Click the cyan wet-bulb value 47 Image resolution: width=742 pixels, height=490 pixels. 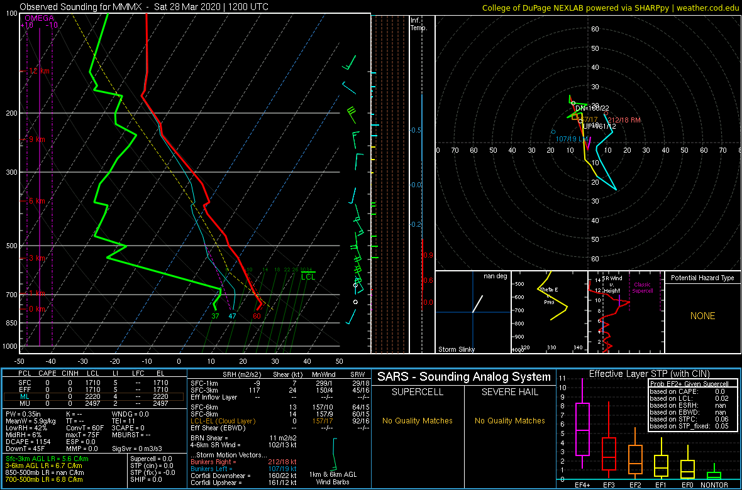[233, 316]
